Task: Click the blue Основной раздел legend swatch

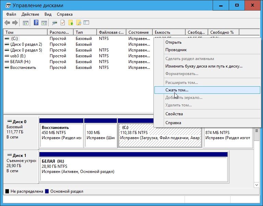Action: (x=47, y=191)
